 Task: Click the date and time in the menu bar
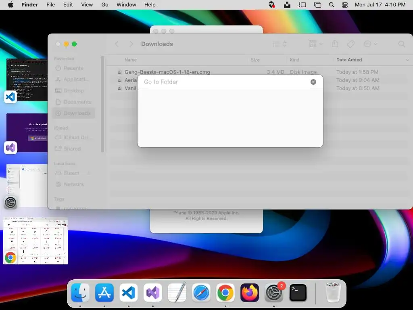380,5
